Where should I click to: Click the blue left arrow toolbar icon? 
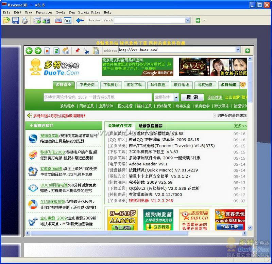[x=80, y=20]
